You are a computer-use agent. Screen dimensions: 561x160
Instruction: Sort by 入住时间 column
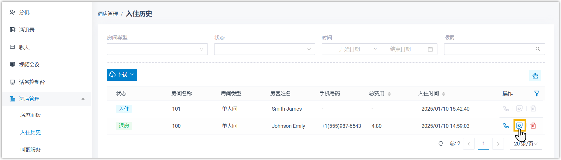(x=444, y=94)
